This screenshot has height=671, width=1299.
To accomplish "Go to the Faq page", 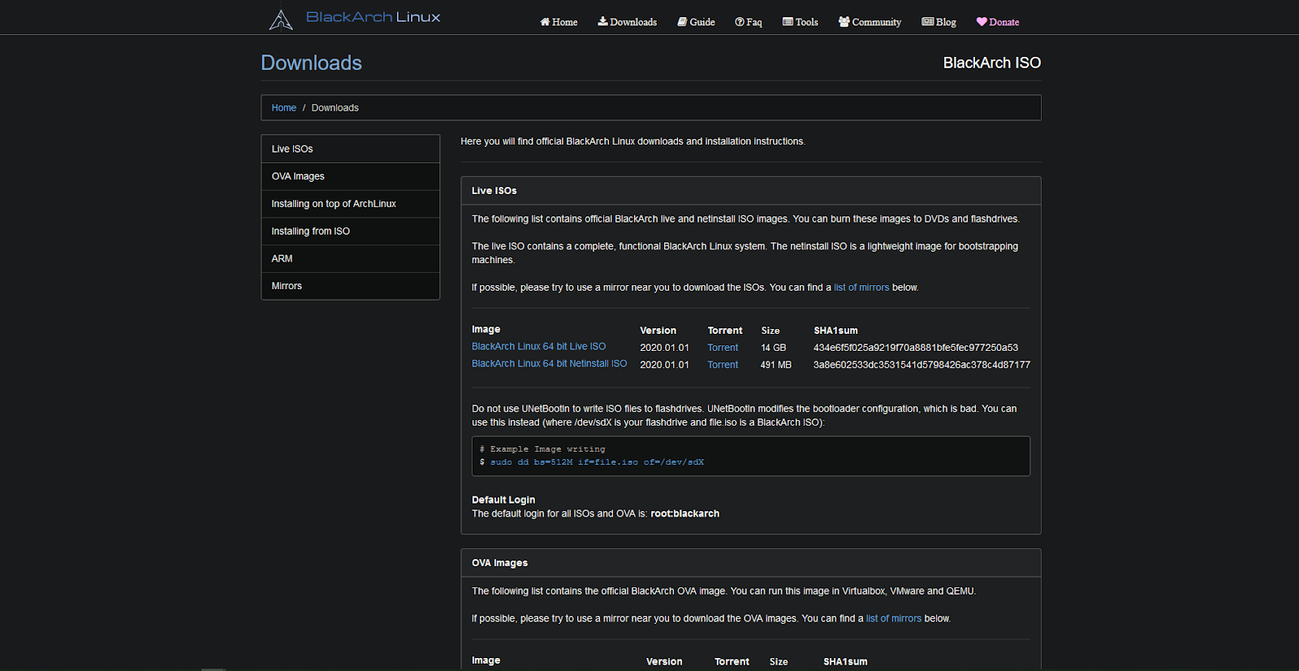I will pyautogui.click(x=749, y=22).
